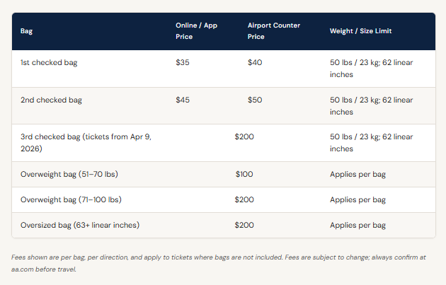Click the $40 airport counter price

click(255, 62)
